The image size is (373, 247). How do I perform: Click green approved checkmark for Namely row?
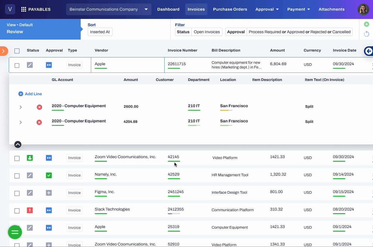pyautogui.click(x=49, y=175)
